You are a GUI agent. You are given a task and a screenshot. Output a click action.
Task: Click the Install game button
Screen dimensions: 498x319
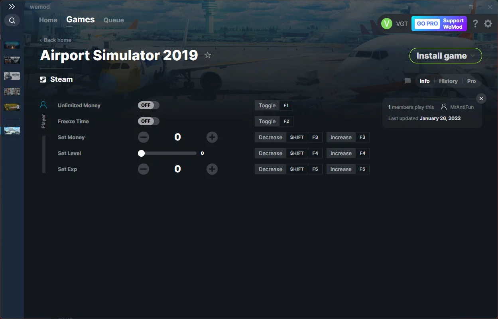coord(446,56)
